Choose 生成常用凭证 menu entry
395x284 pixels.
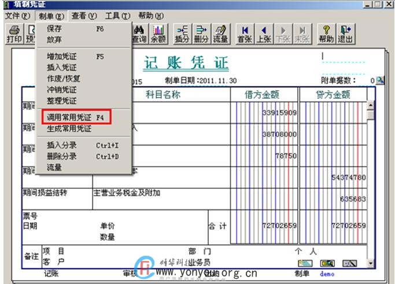coord(83,129)
